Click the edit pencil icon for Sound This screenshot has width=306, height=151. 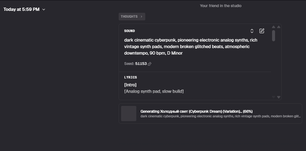(262, 31)
